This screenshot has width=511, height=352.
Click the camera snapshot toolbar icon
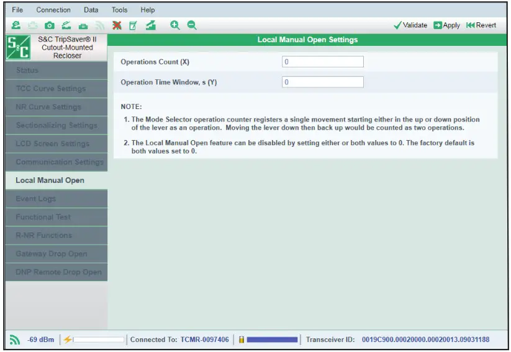[x=50, y=25]
